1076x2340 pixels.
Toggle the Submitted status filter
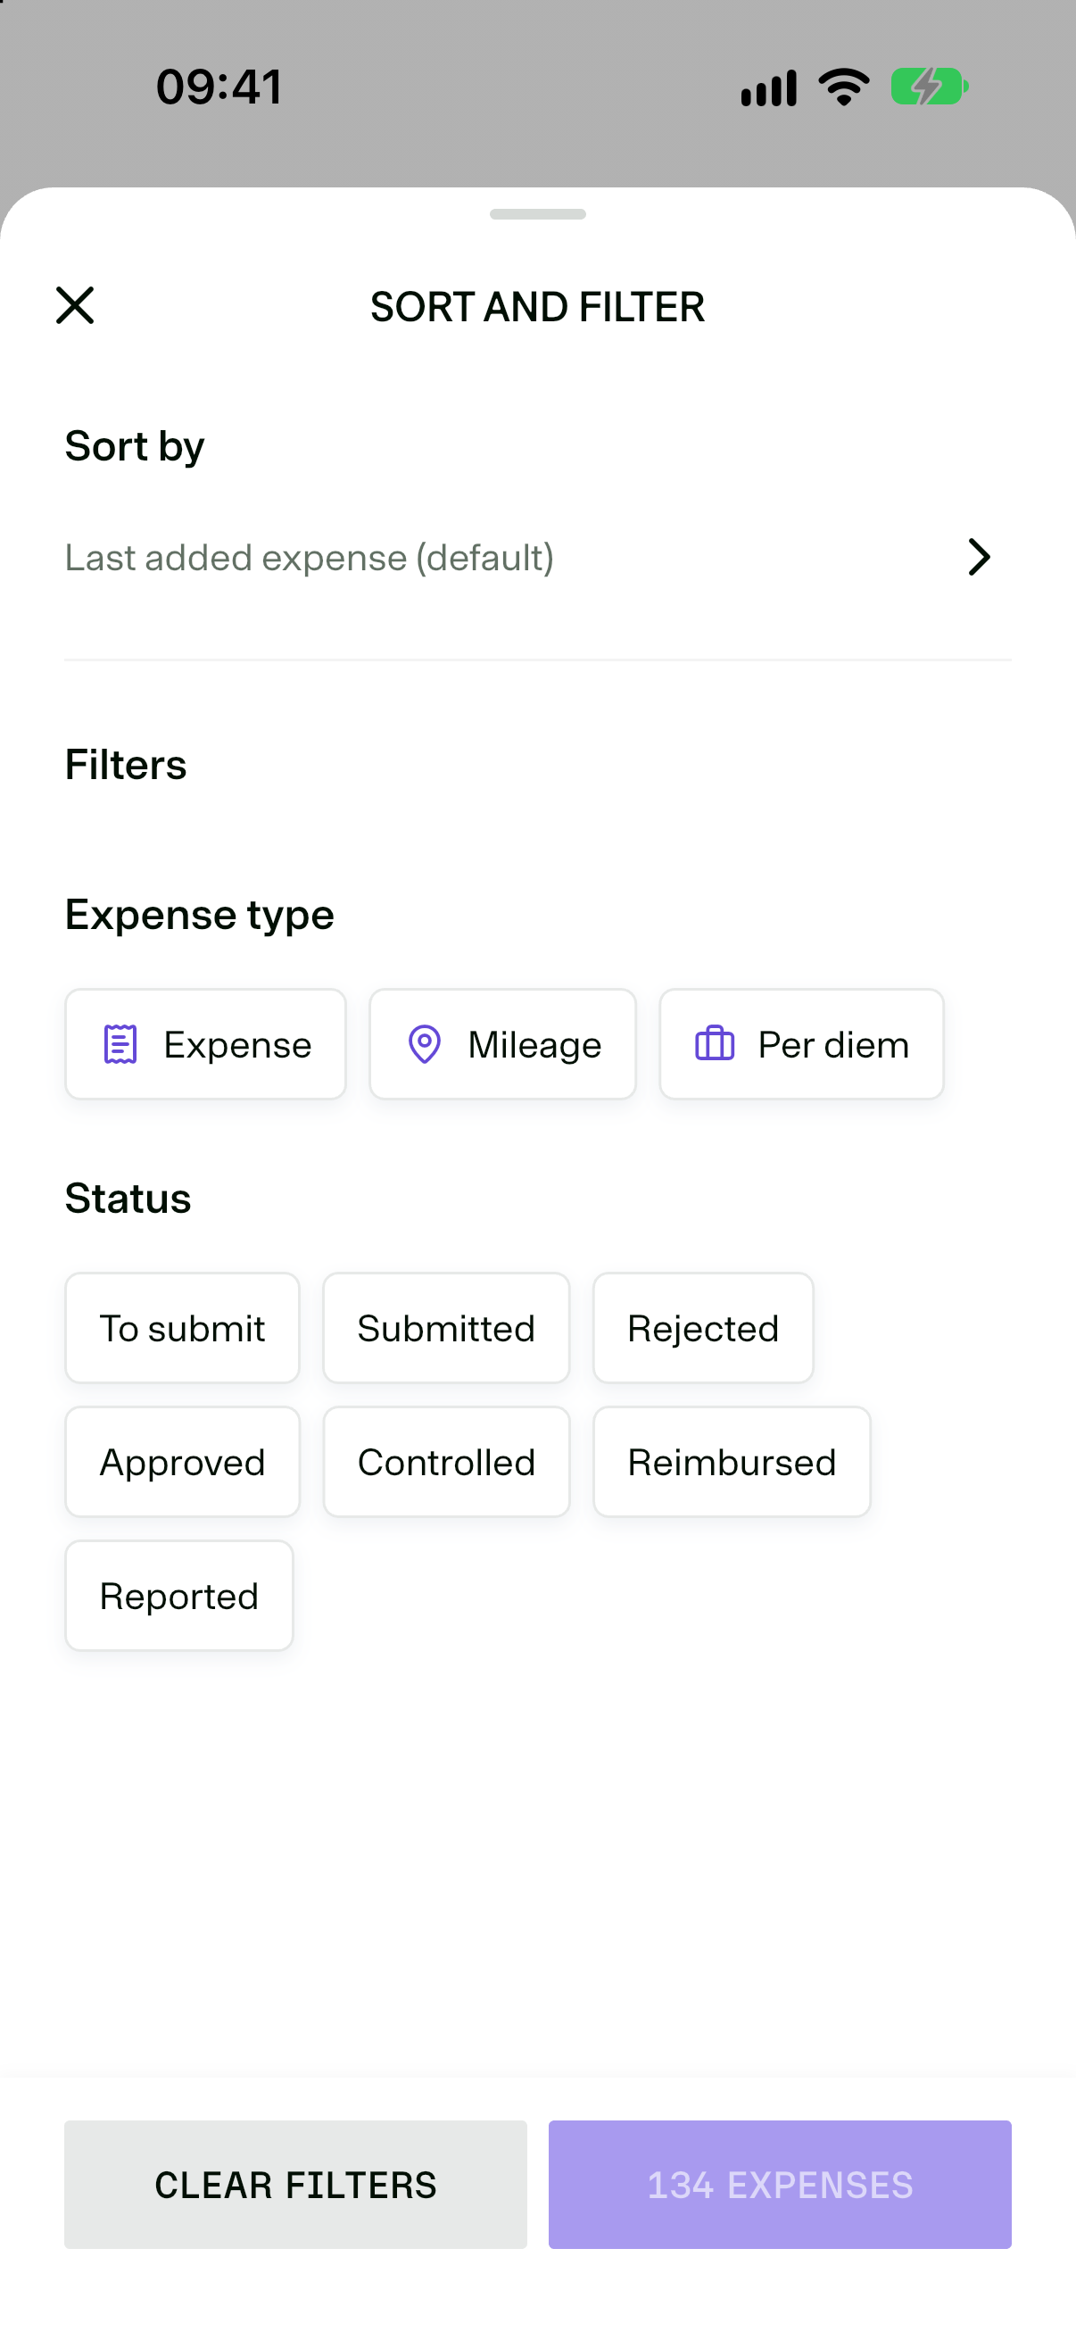click(447, 1328)
